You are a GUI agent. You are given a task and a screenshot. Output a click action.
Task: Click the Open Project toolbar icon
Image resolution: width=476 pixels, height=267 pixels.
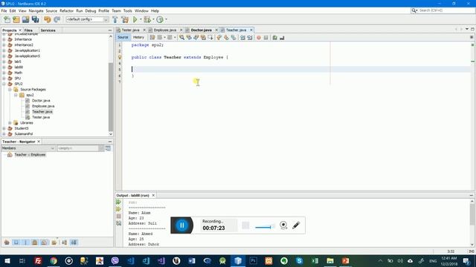pos(25,20)
